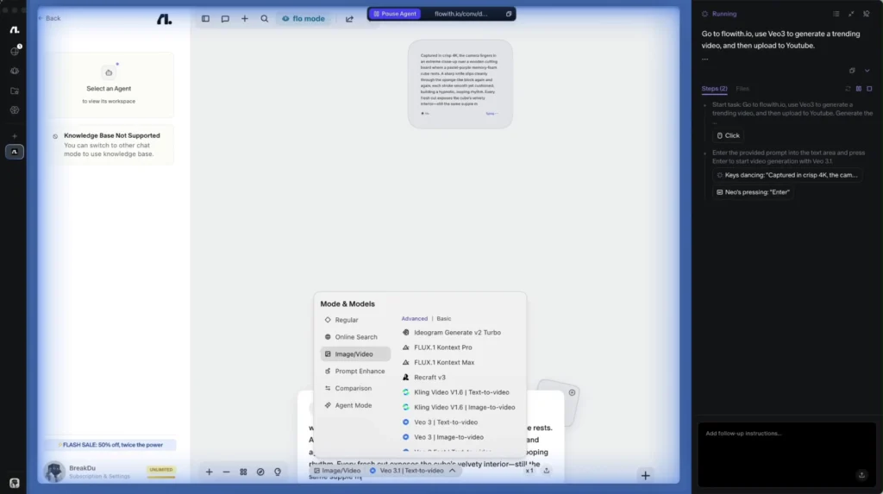Go Back using the top-left link

tap(49, 18)
